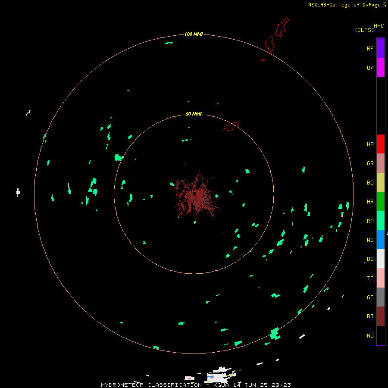388x388 pixels.
Task: Click the WS legend label
Action: pos(370,240)
